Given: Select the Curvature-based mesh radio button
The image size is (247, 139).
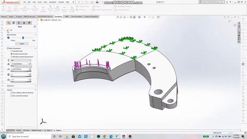Looking at the screenshot, I should [12, 54].
